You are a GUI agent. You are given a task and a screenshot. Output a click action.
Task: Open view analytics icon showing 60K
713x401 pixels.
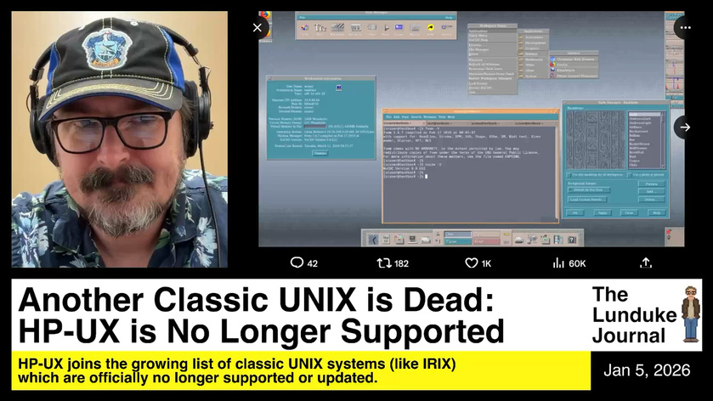tap(558, 263)
